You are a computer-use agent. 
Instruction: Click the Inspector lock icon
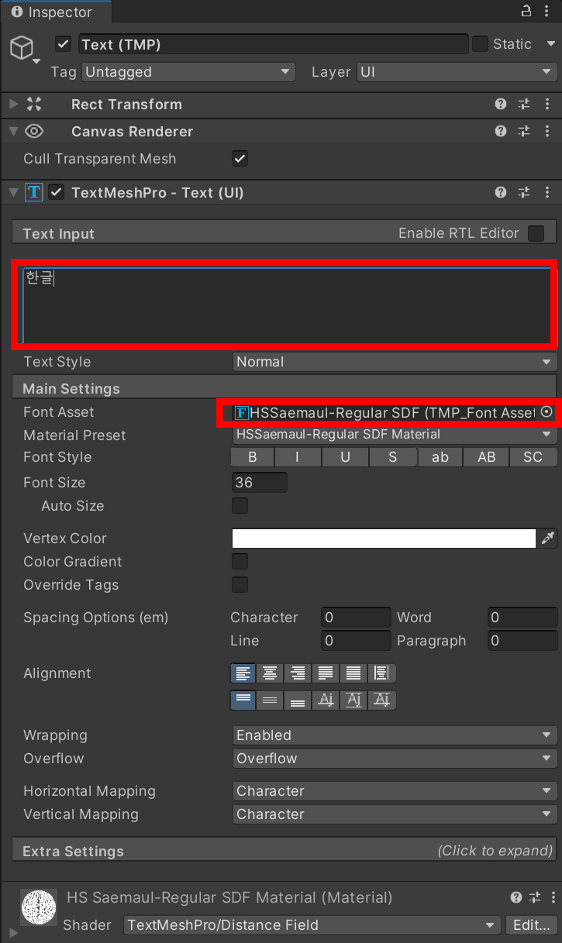pyautogui.click(x=526, y=11)
